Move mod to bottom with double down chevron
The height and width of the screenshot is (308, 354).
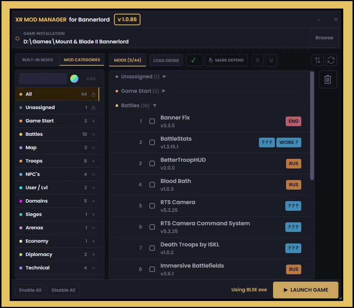(x=271, y=60)
